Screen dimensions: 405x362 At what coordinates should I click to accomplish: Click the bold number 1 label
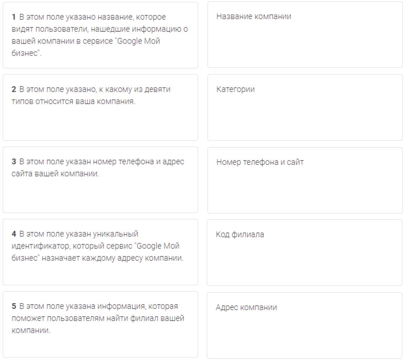tap(14, 17)
